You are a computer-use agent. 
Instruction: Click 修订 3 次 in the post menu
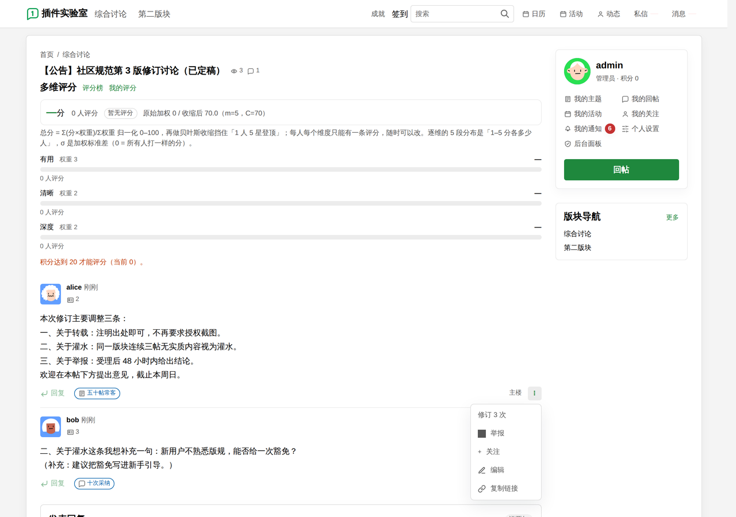[492, 415]
